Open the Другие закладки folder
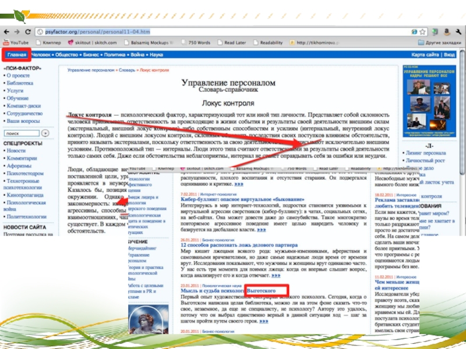This screenshot has height=349, width=466. click(440, 42)
